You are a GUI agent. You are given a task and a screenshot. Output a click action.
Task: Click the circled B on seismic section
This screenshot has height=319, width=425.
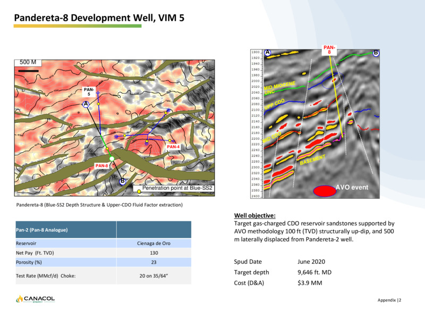click(376, 53)
